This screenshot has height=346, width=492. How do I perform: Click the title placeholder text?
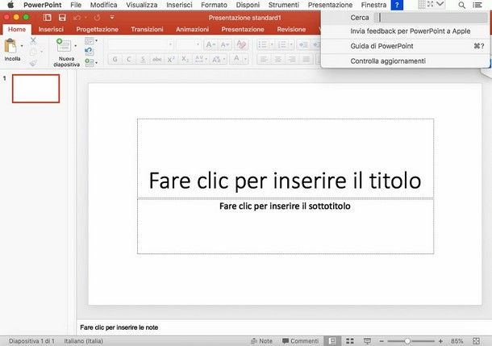(285, 181)
